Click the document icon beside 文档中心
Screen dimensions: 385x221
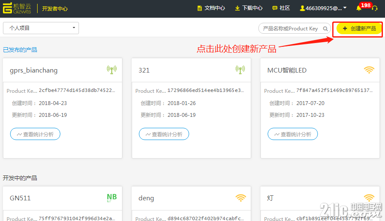tap(200, 8)
